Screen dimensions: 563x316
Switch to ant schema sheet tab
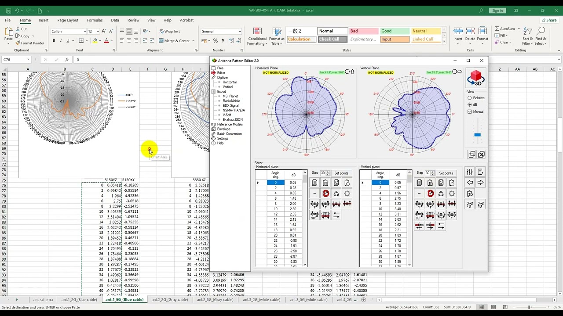point(43,300)
